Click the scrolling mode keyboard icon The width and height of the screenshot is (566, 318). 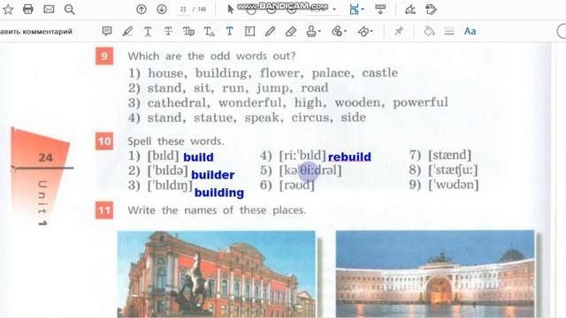click(x=380, y=10)
